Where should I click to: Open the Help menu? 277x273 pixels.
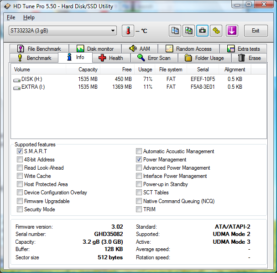tap(29, 17)
